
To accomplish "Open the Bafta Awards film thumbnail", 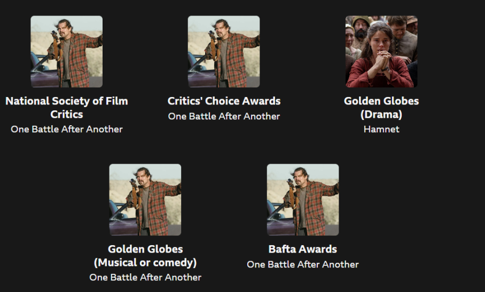I will [303, 200].
